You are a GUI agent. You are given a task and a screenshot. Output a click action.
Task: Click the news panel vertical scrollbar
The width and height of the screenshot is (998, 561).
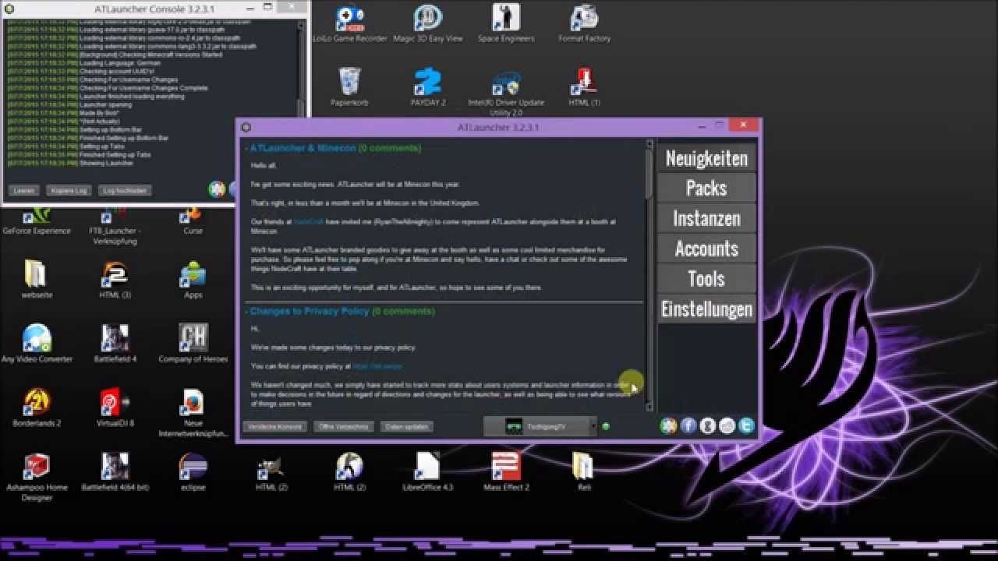pyautogui.click(x=649, y=175)
